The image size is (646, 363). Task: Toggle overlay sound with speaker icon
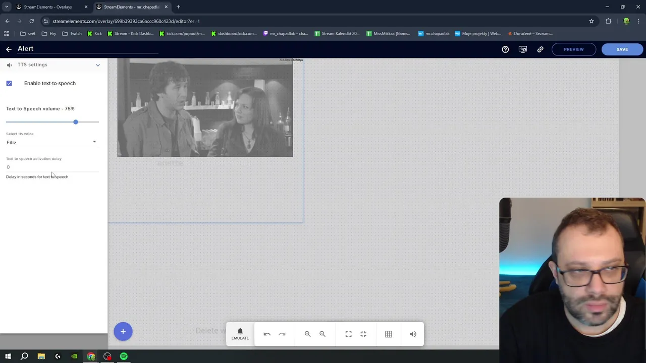pyautogui.click(x=413, y=334)
